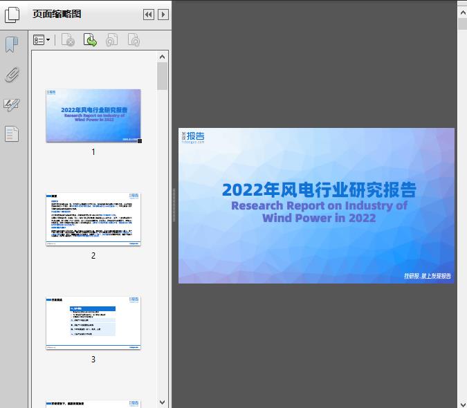Click the 页面缩略图 panel title

click(57, 14)
